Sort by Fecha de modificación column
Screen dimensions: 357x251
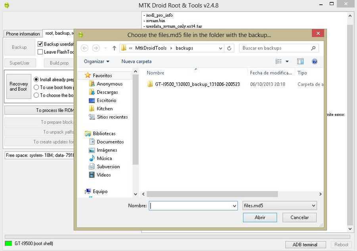pos(271,73)
